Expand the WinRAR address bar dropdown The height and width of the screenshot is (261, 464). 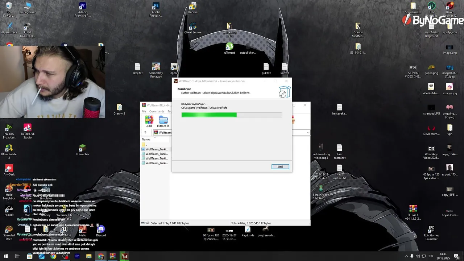308,133
